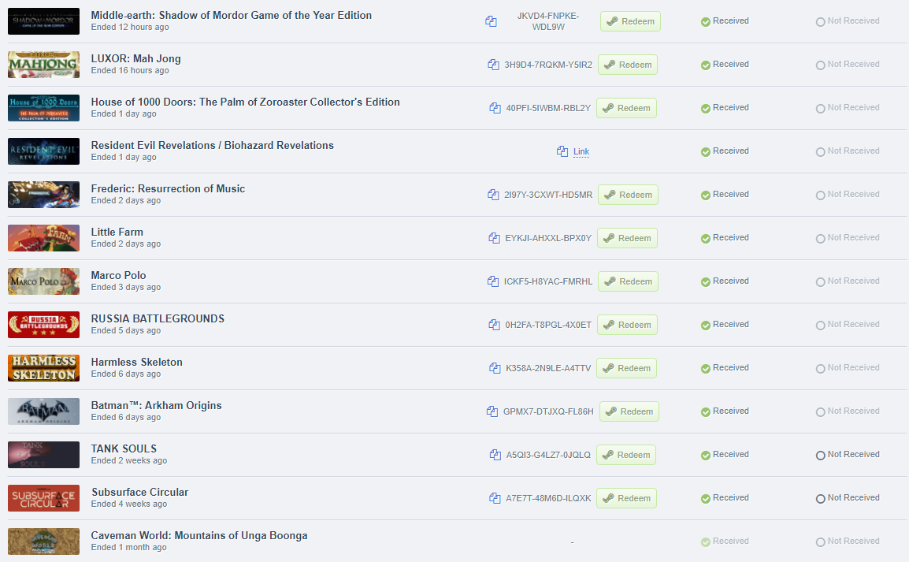Redeem the LUXOR: Mah Jong key
The image size is (909, 562).
(628, 65)
